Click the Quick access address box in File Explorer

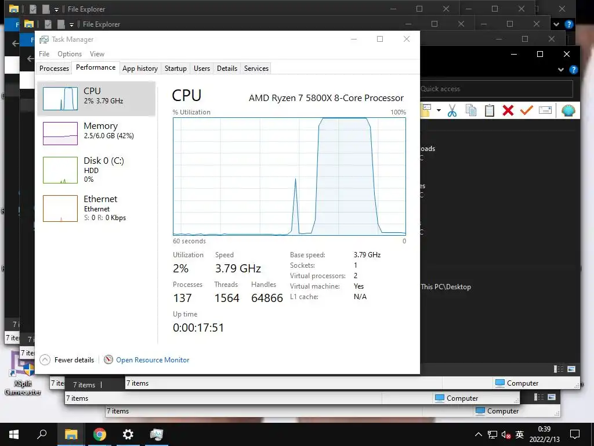497,89
